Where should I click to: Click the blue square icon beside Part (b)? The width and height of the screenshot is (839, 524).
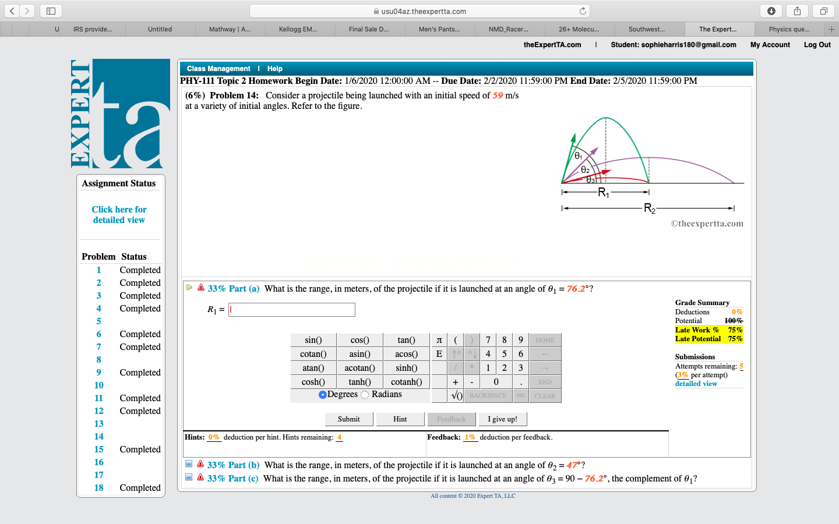[188, 463]
